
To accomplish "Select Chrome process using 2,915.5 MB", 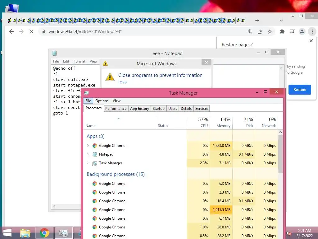I will click(181, 210).
